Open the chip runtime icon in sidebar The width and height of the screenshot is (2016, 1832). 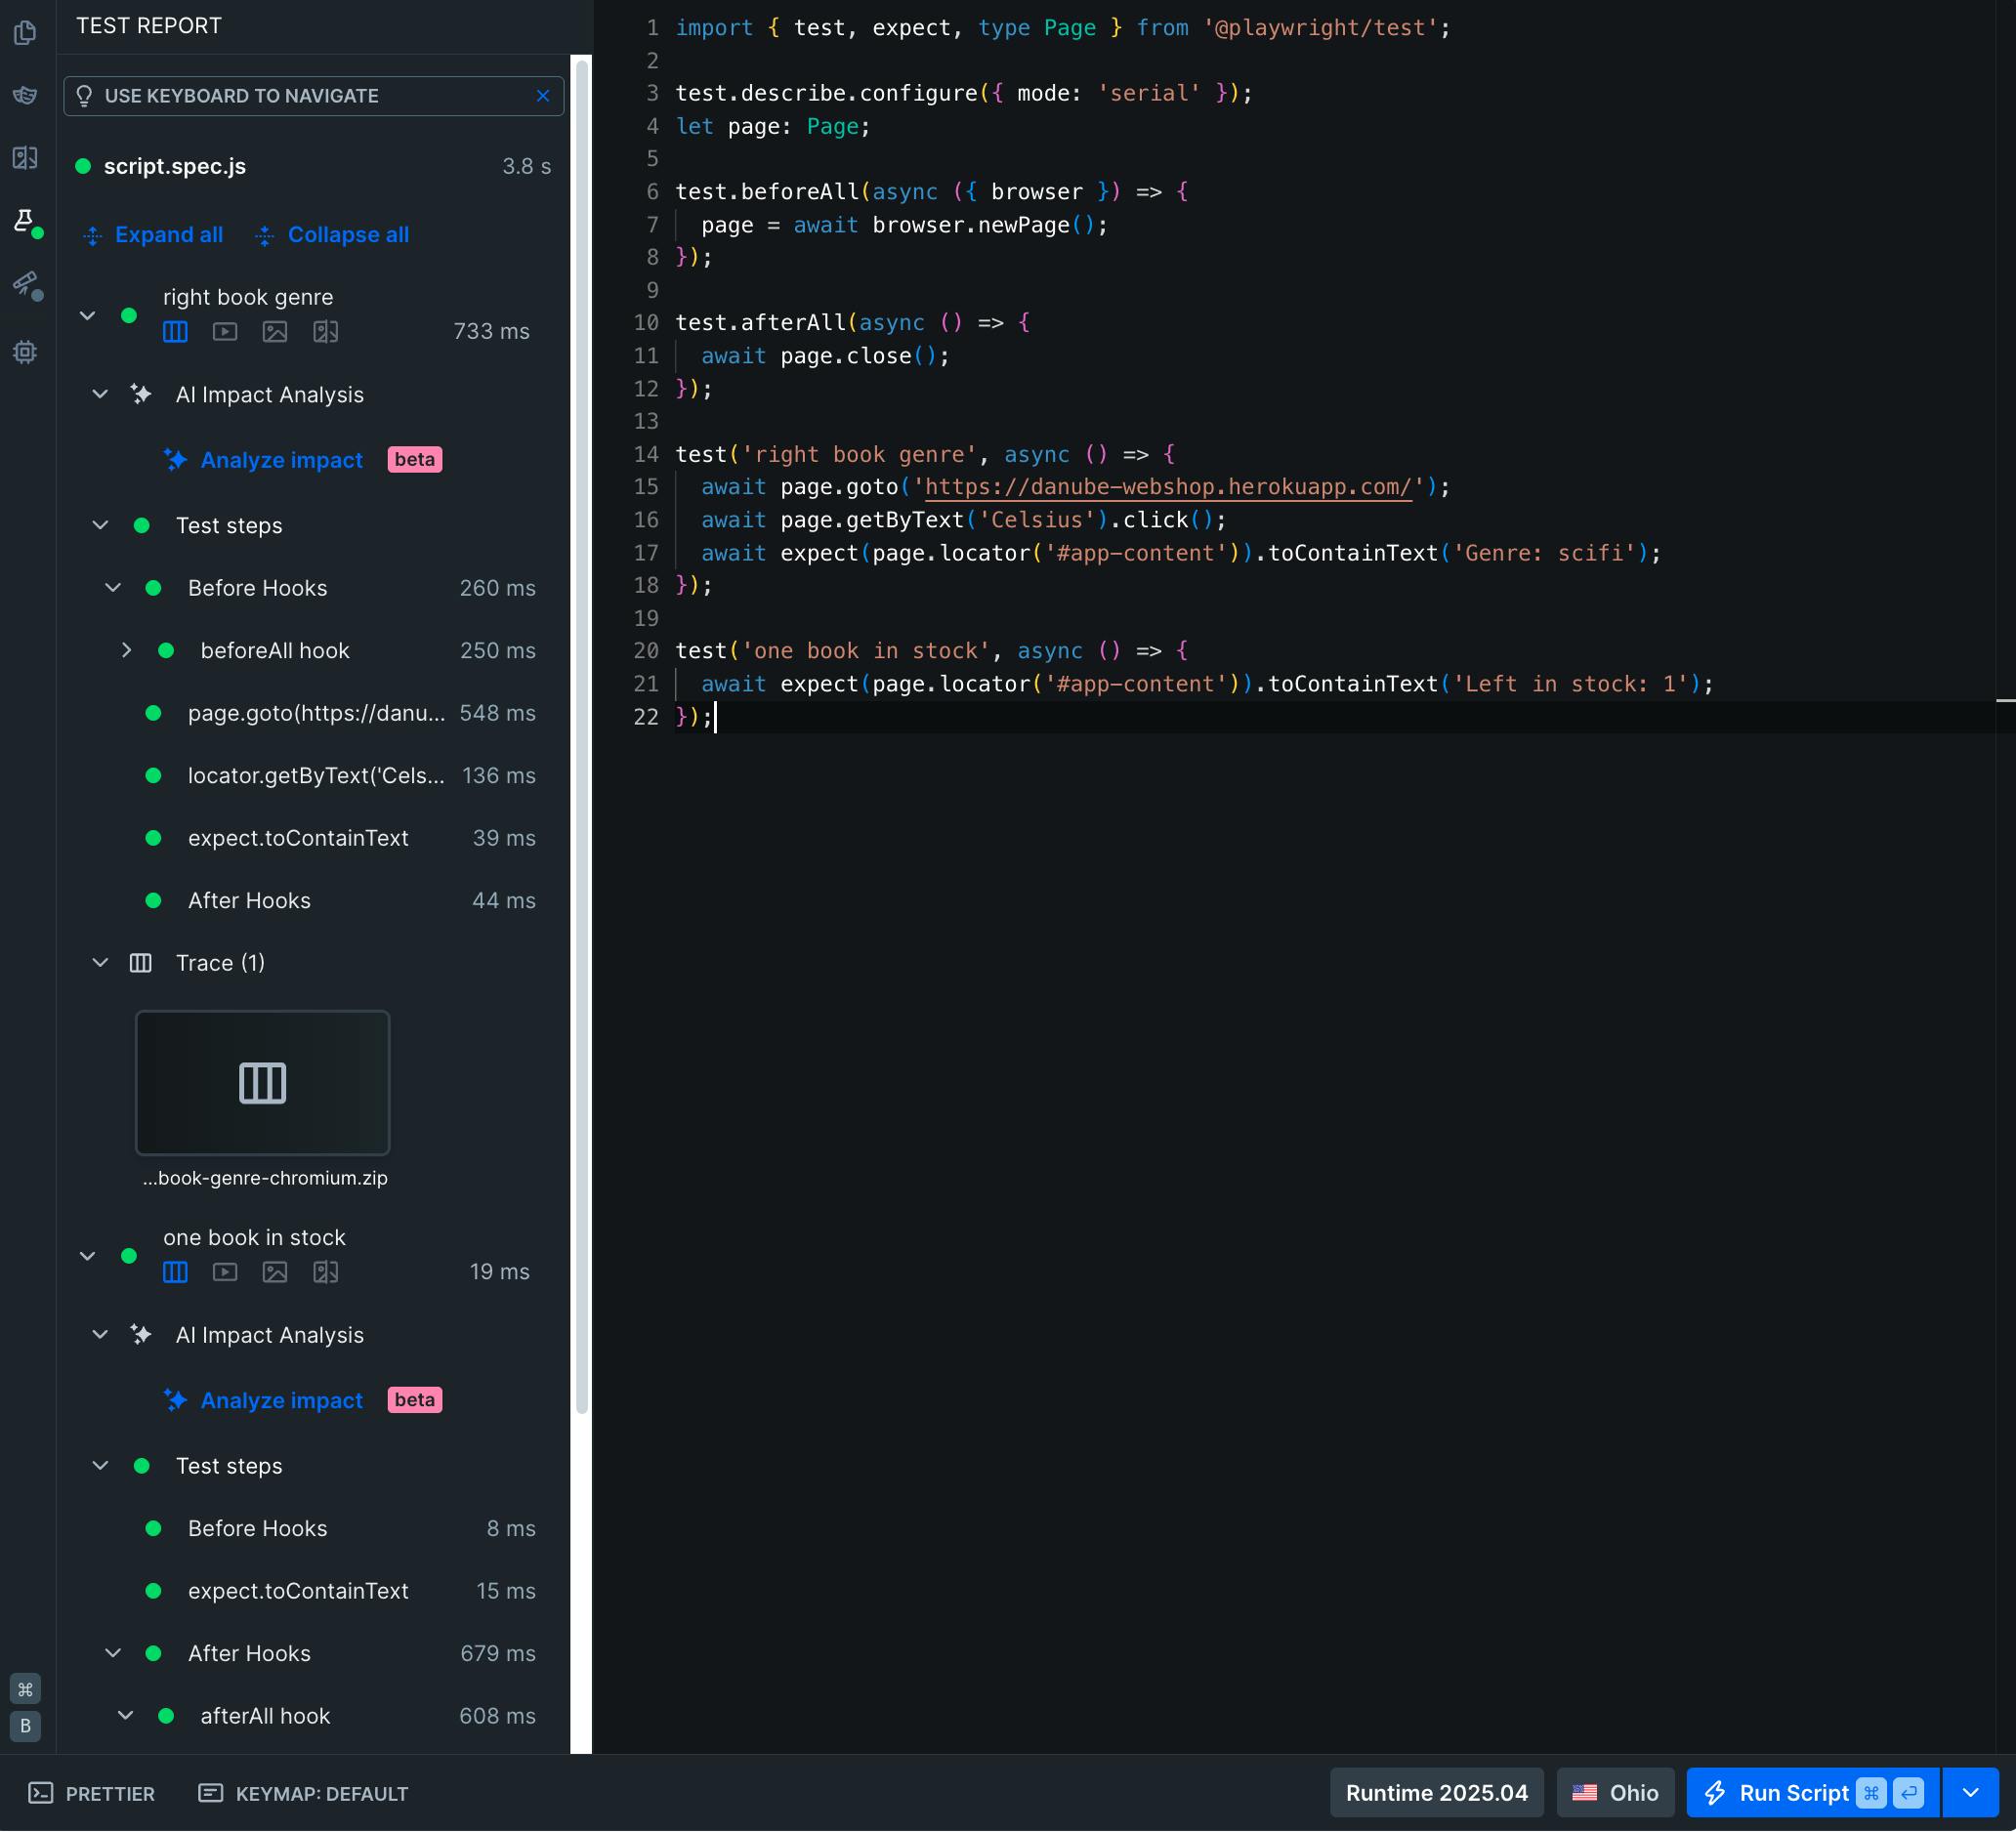tap(25, 352)
